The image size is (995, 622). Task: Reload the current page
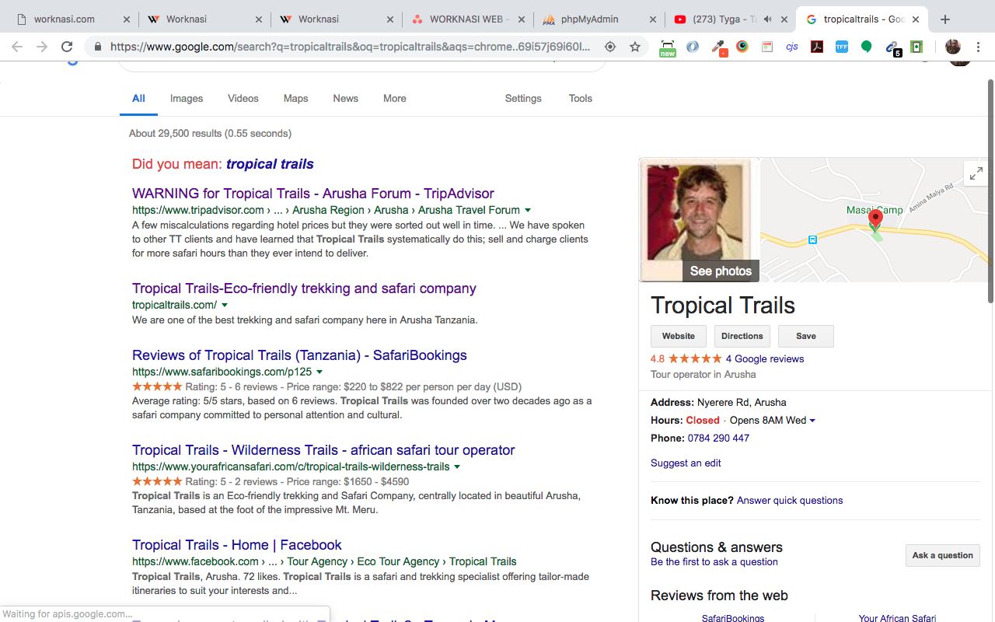67,47
